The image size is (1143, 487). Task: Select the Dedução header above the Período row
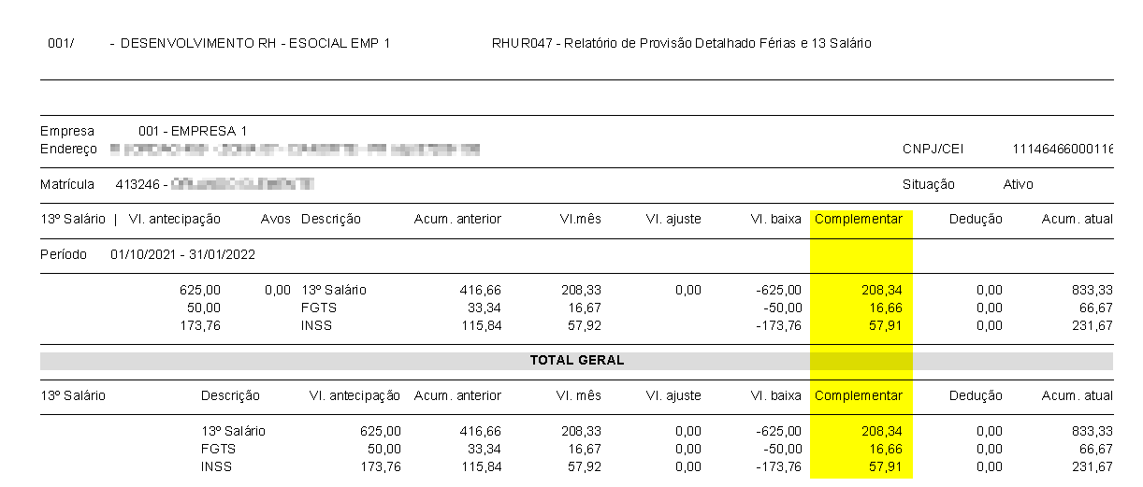(975, 219)
